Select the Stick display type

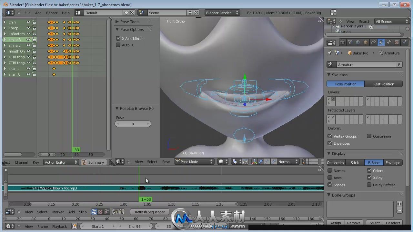click(355, 163)
